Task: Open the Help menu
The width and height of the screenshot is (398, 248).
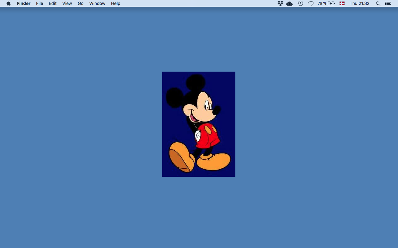Action: click(x=116, y=3)
